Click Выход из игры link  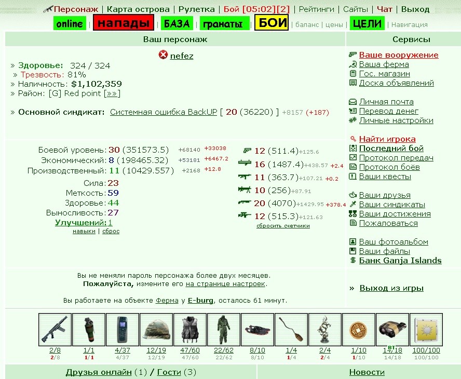click(391, 288)
